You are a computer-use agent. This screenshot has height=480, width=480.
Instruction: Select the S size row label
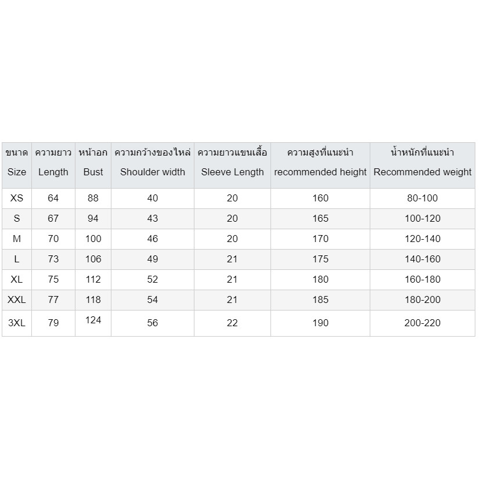click(x=17, y=218)
